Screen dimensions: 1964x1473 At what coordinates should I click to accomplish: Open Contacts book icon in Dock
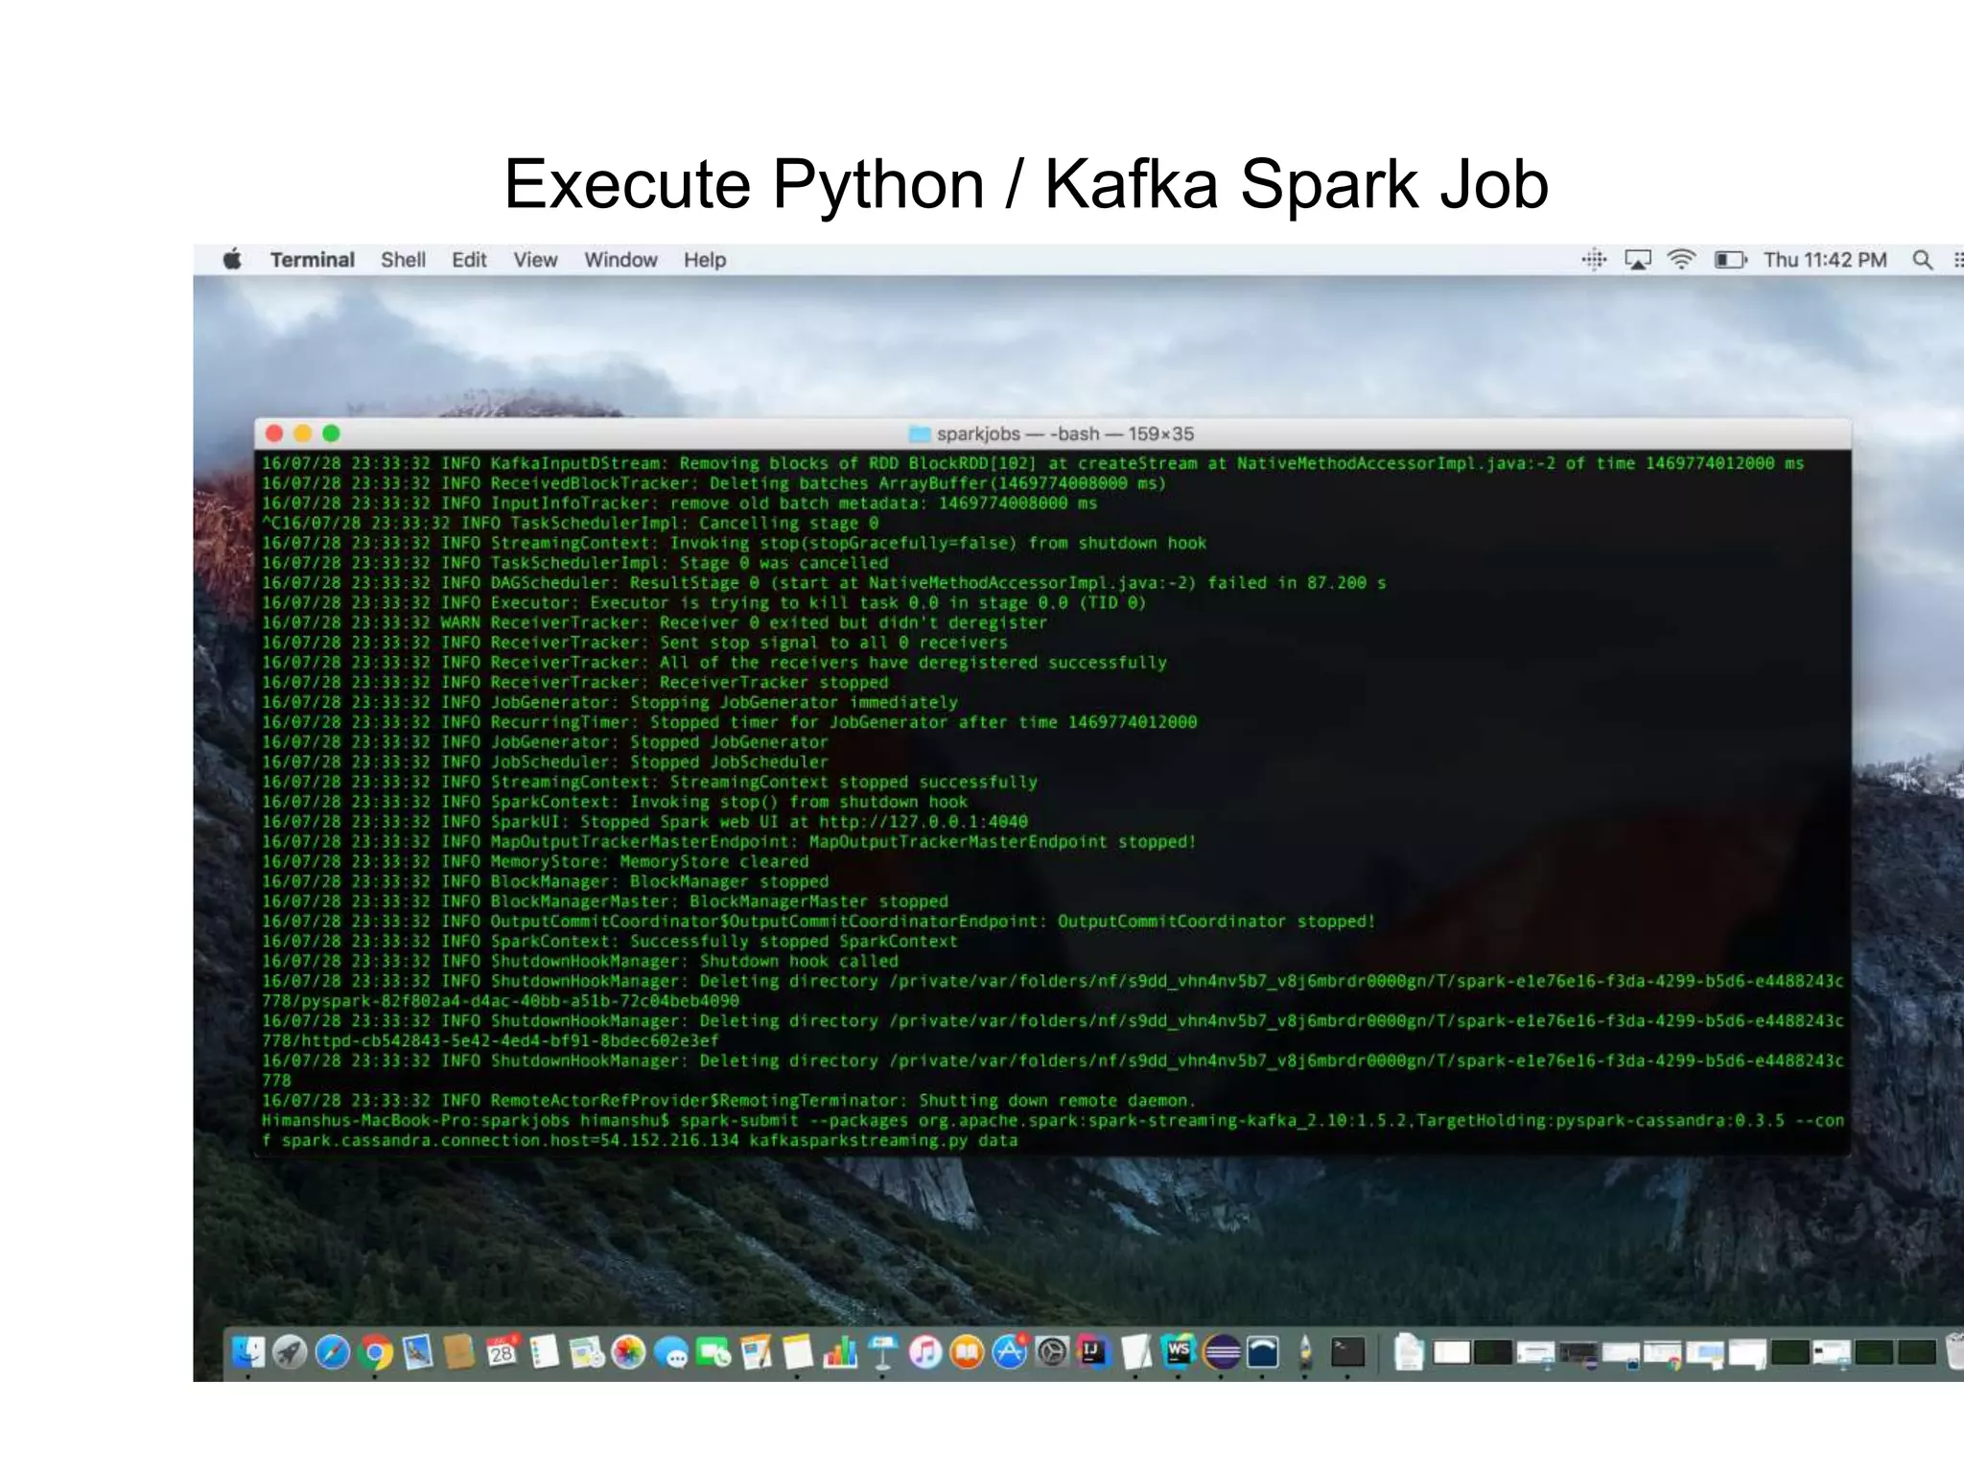point(459,1352)
